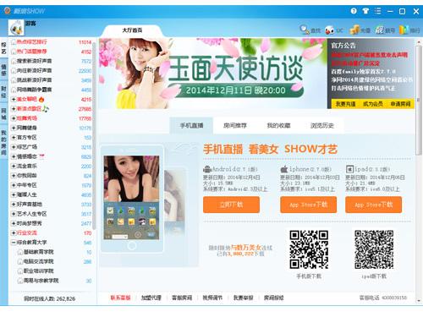This screenshot has height=317, width=423.
Task: Select the 同城 vertical sidebar tab
Action: click(x=3, y=114)
